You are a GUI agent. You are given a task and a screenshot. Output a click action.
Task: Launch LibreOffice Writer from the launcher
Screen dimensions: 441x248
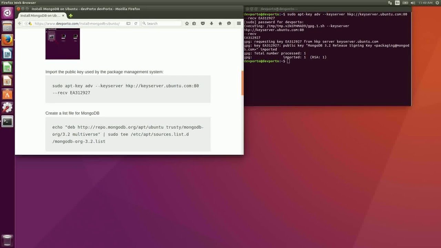pos(7,54)
